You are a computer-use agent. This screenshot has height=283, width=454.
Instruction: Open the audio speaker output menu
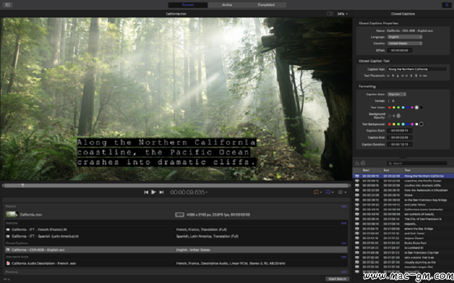click(x=342, y=192)
